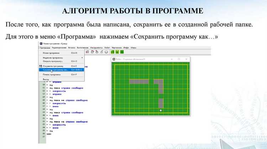The image size is (267, 149).
Task: Click 'закрасить' on code line 12
Action: [59, 91]
